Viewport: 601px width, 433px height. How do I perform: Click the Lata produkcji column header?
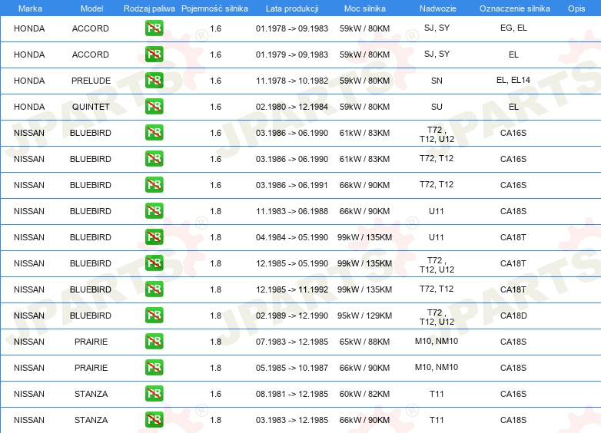[x=292, y=8]
